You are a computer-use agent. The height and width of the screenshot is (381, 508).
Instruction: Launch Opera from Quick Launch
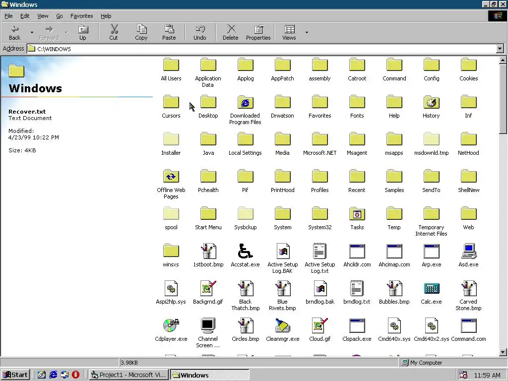click(x=75, y=375)
